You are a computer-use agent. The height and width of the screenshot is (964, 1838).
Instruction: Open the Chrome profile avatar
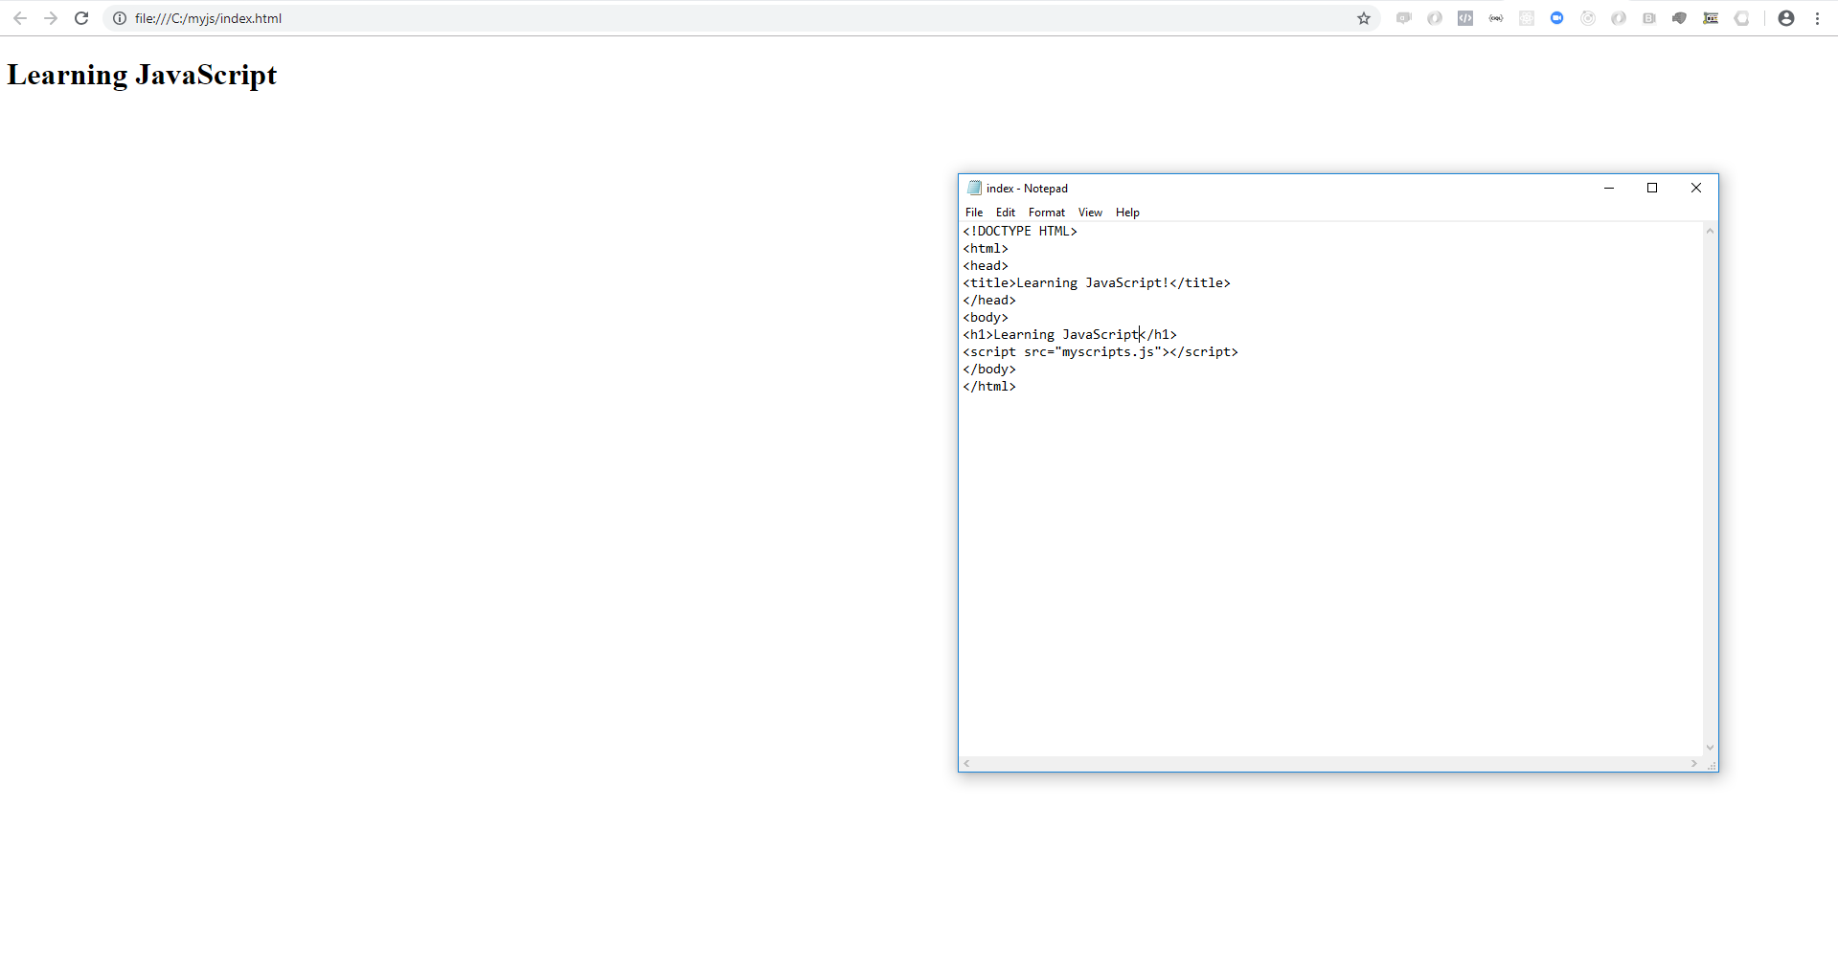(x=1786, y=18)
